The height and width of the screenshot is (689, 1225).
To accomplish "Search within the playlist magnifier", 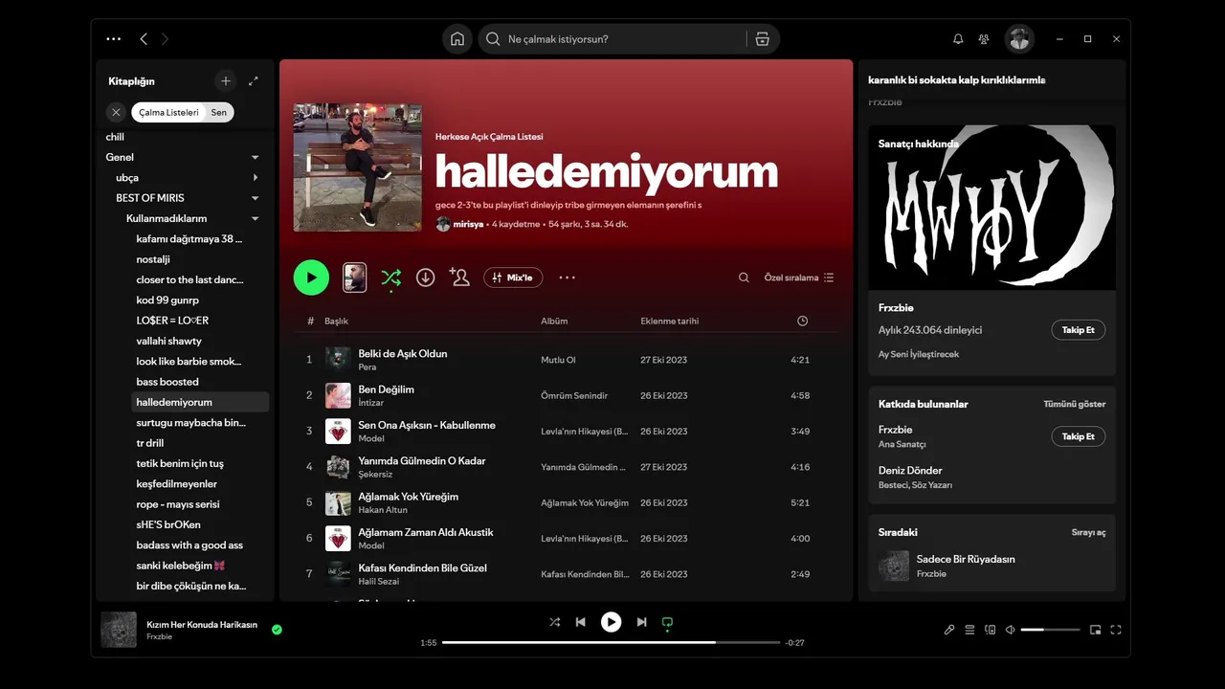I will pyautogui.click(x=744, y=278).
